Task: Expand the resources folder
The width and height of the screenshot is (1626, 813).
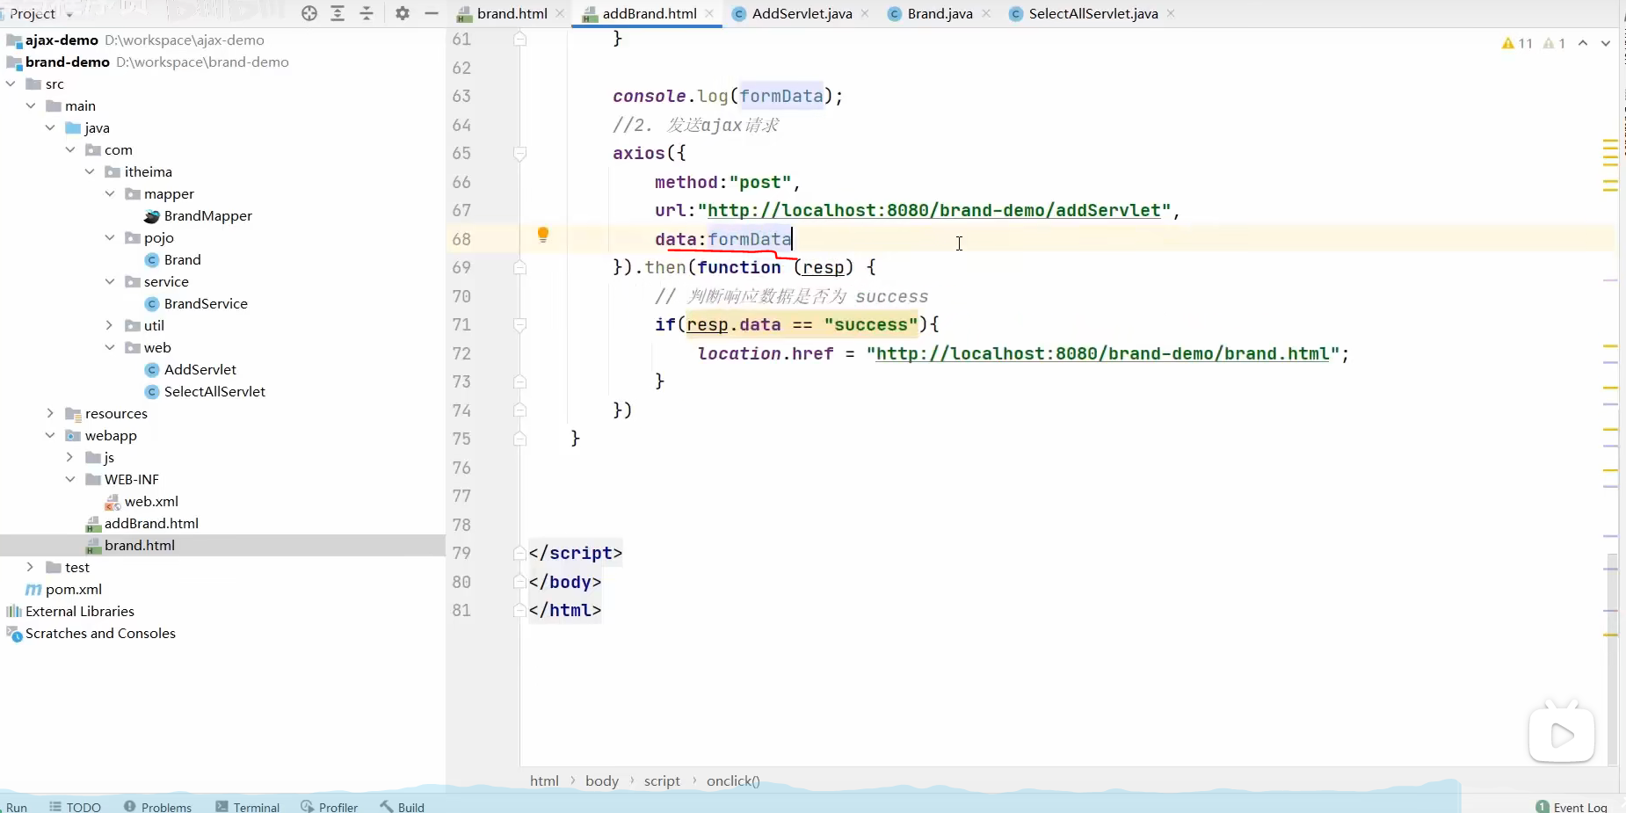Action: point(50,413)
